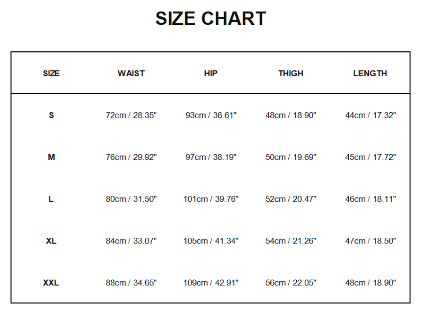
Task: Select the THIGH column header
Action: point(291,74)
